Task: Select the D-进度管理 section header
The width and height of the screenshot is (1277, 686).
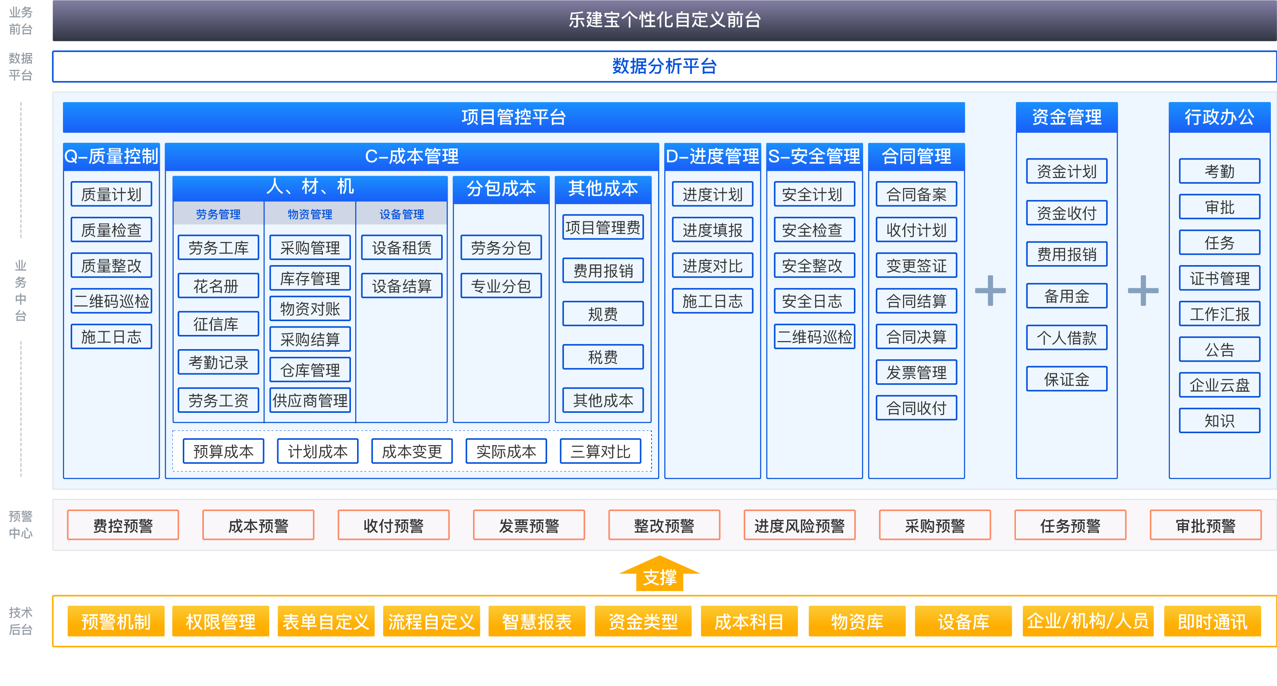Action: [x=712, y=157]
